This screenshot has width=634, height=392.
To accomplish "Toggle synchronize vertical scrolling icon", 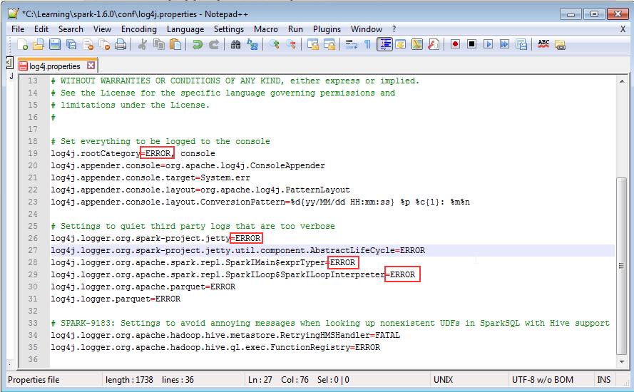I will [312, 44].
